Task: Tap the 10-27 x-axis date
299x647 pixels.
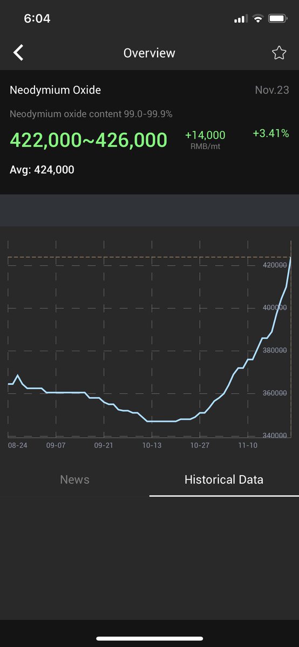Action: point(200,445)
